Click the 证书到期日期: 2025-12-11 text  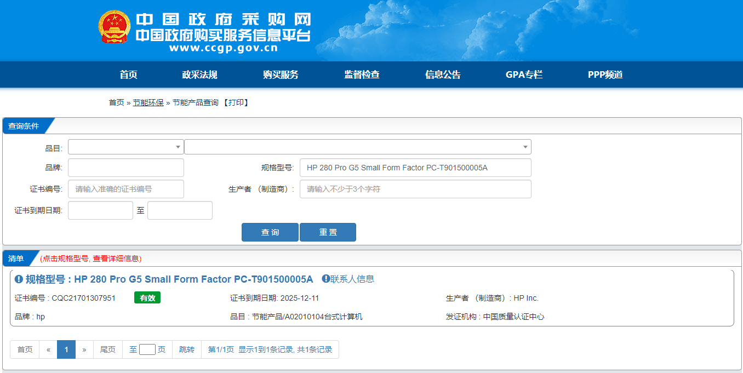click(x=275, y=298)
